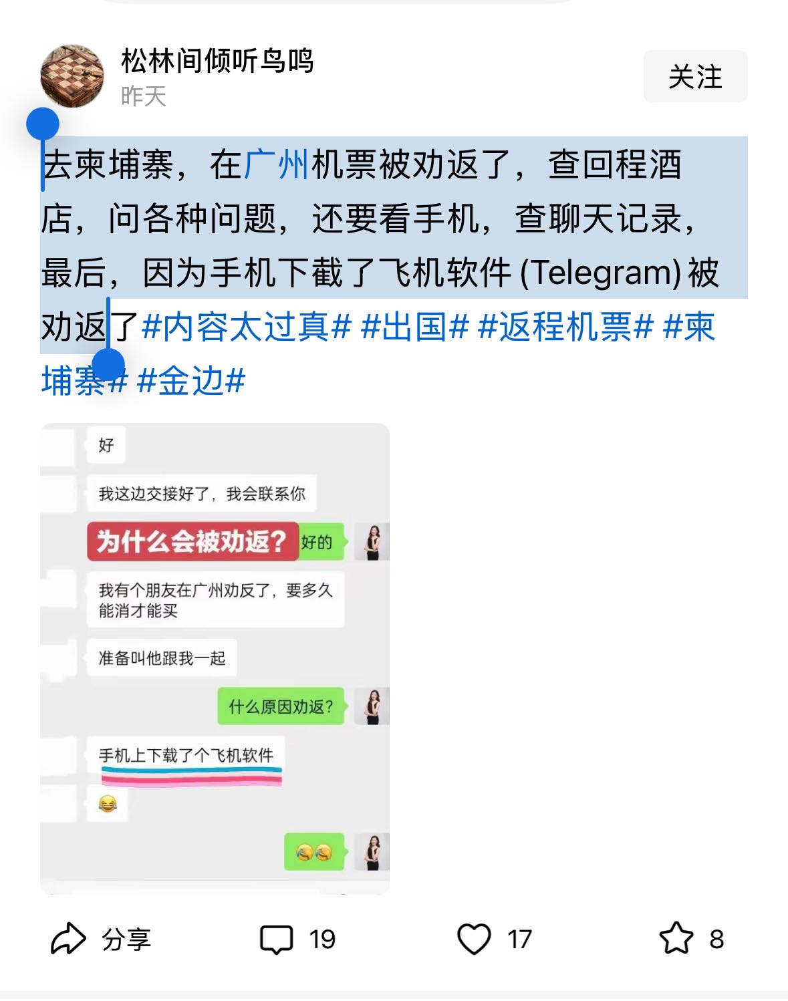The height and width of the screenshot is (1001, 788).
Task: Tap the comment count 19
Action: [322, 940]
